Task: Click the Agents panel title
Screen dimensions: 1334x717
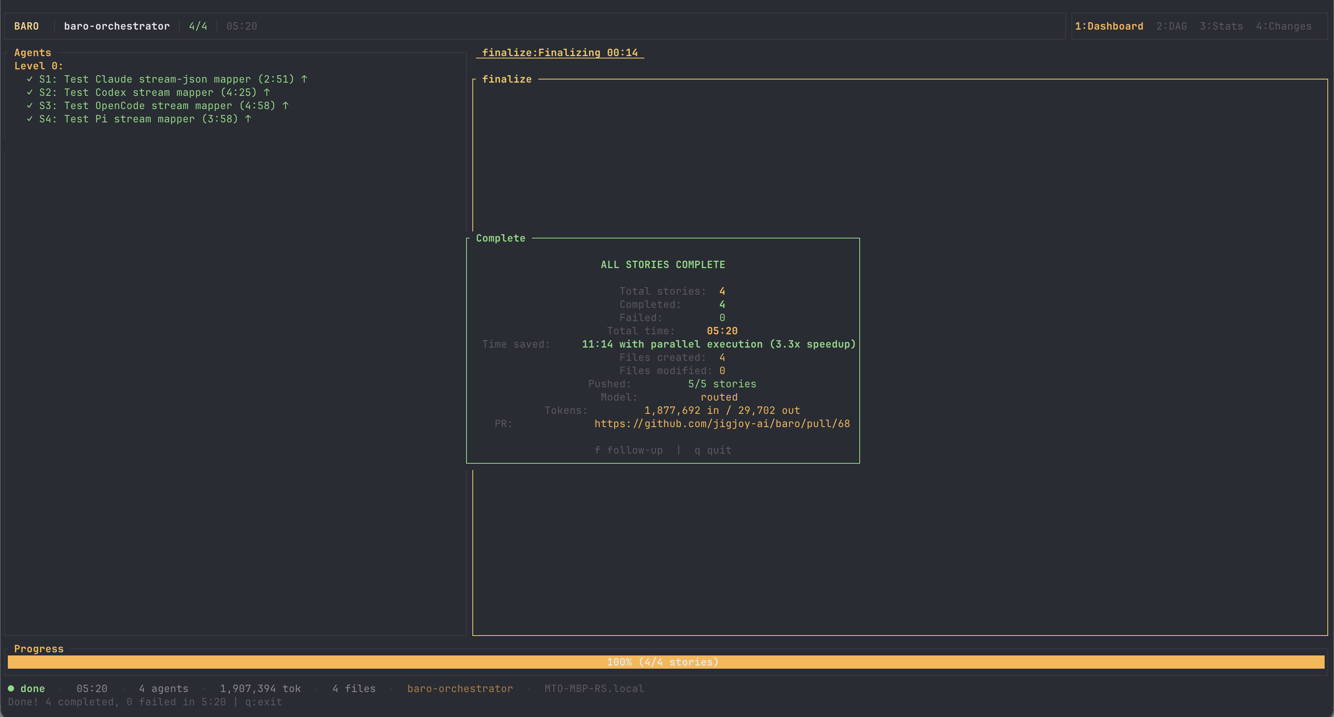Action: pyautogui.click(x=33, y=52)
